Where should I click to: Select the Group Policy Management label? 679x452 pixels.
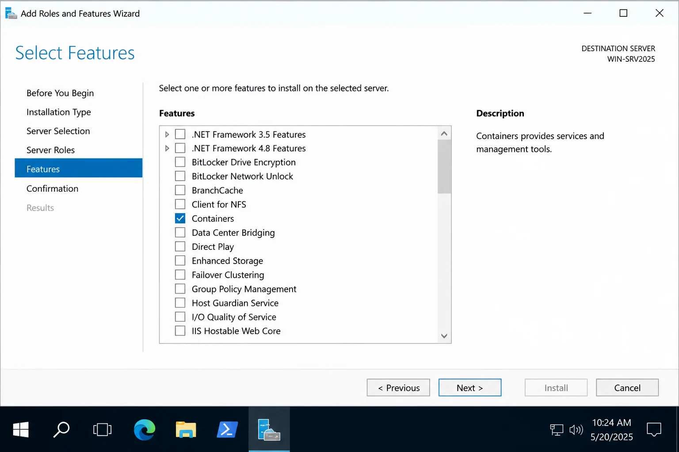(244, 289)
